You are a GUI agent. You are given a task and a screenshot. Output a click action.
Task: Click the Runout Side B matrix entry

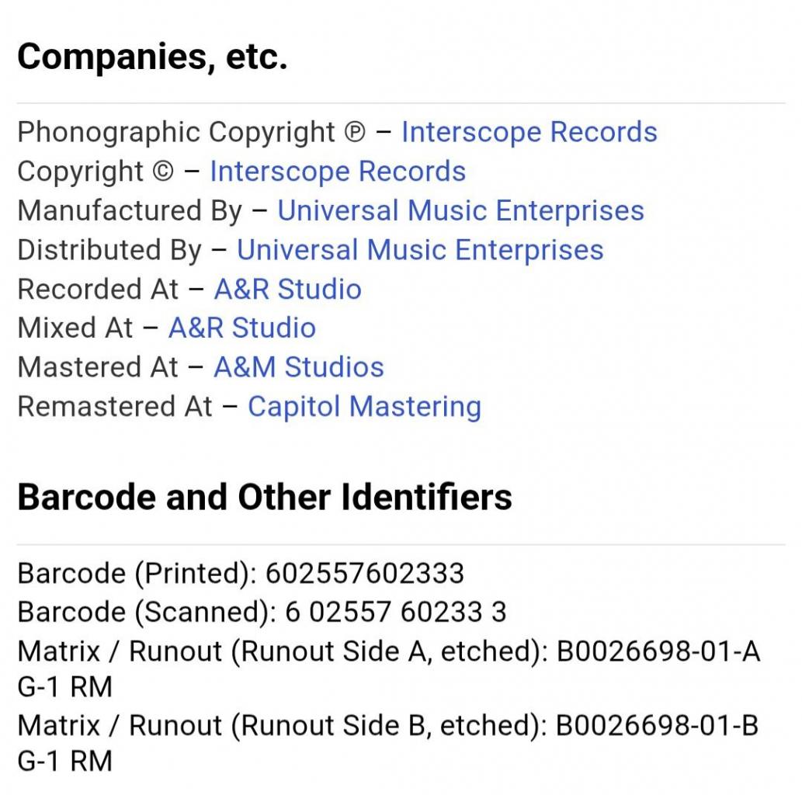(x=388, y=725)
